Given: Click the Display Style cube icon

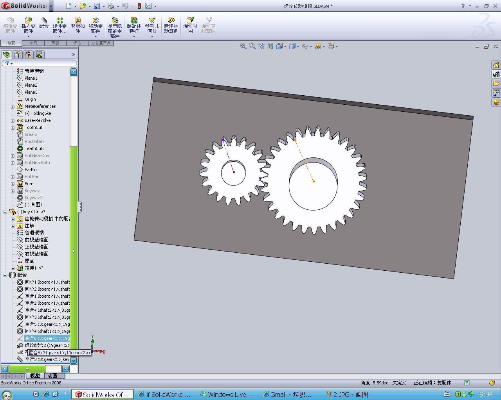Looking at the screenshot, I should [x=292, y=46].
